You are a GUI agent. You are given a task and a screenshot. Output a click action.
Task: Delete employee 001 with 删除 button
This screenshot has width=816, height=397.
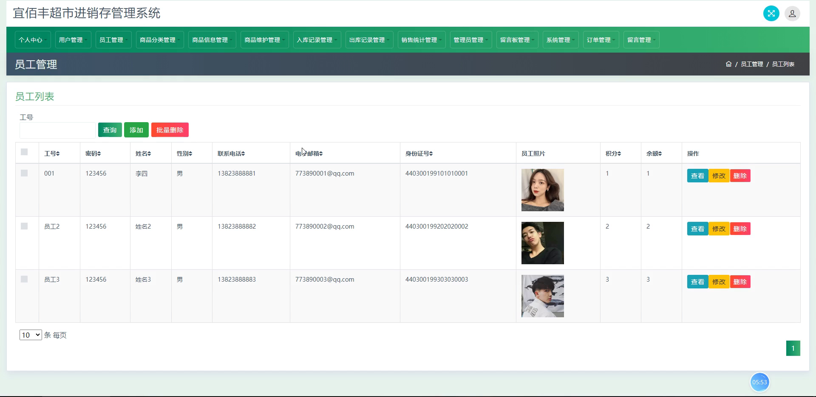click(740, 176)
